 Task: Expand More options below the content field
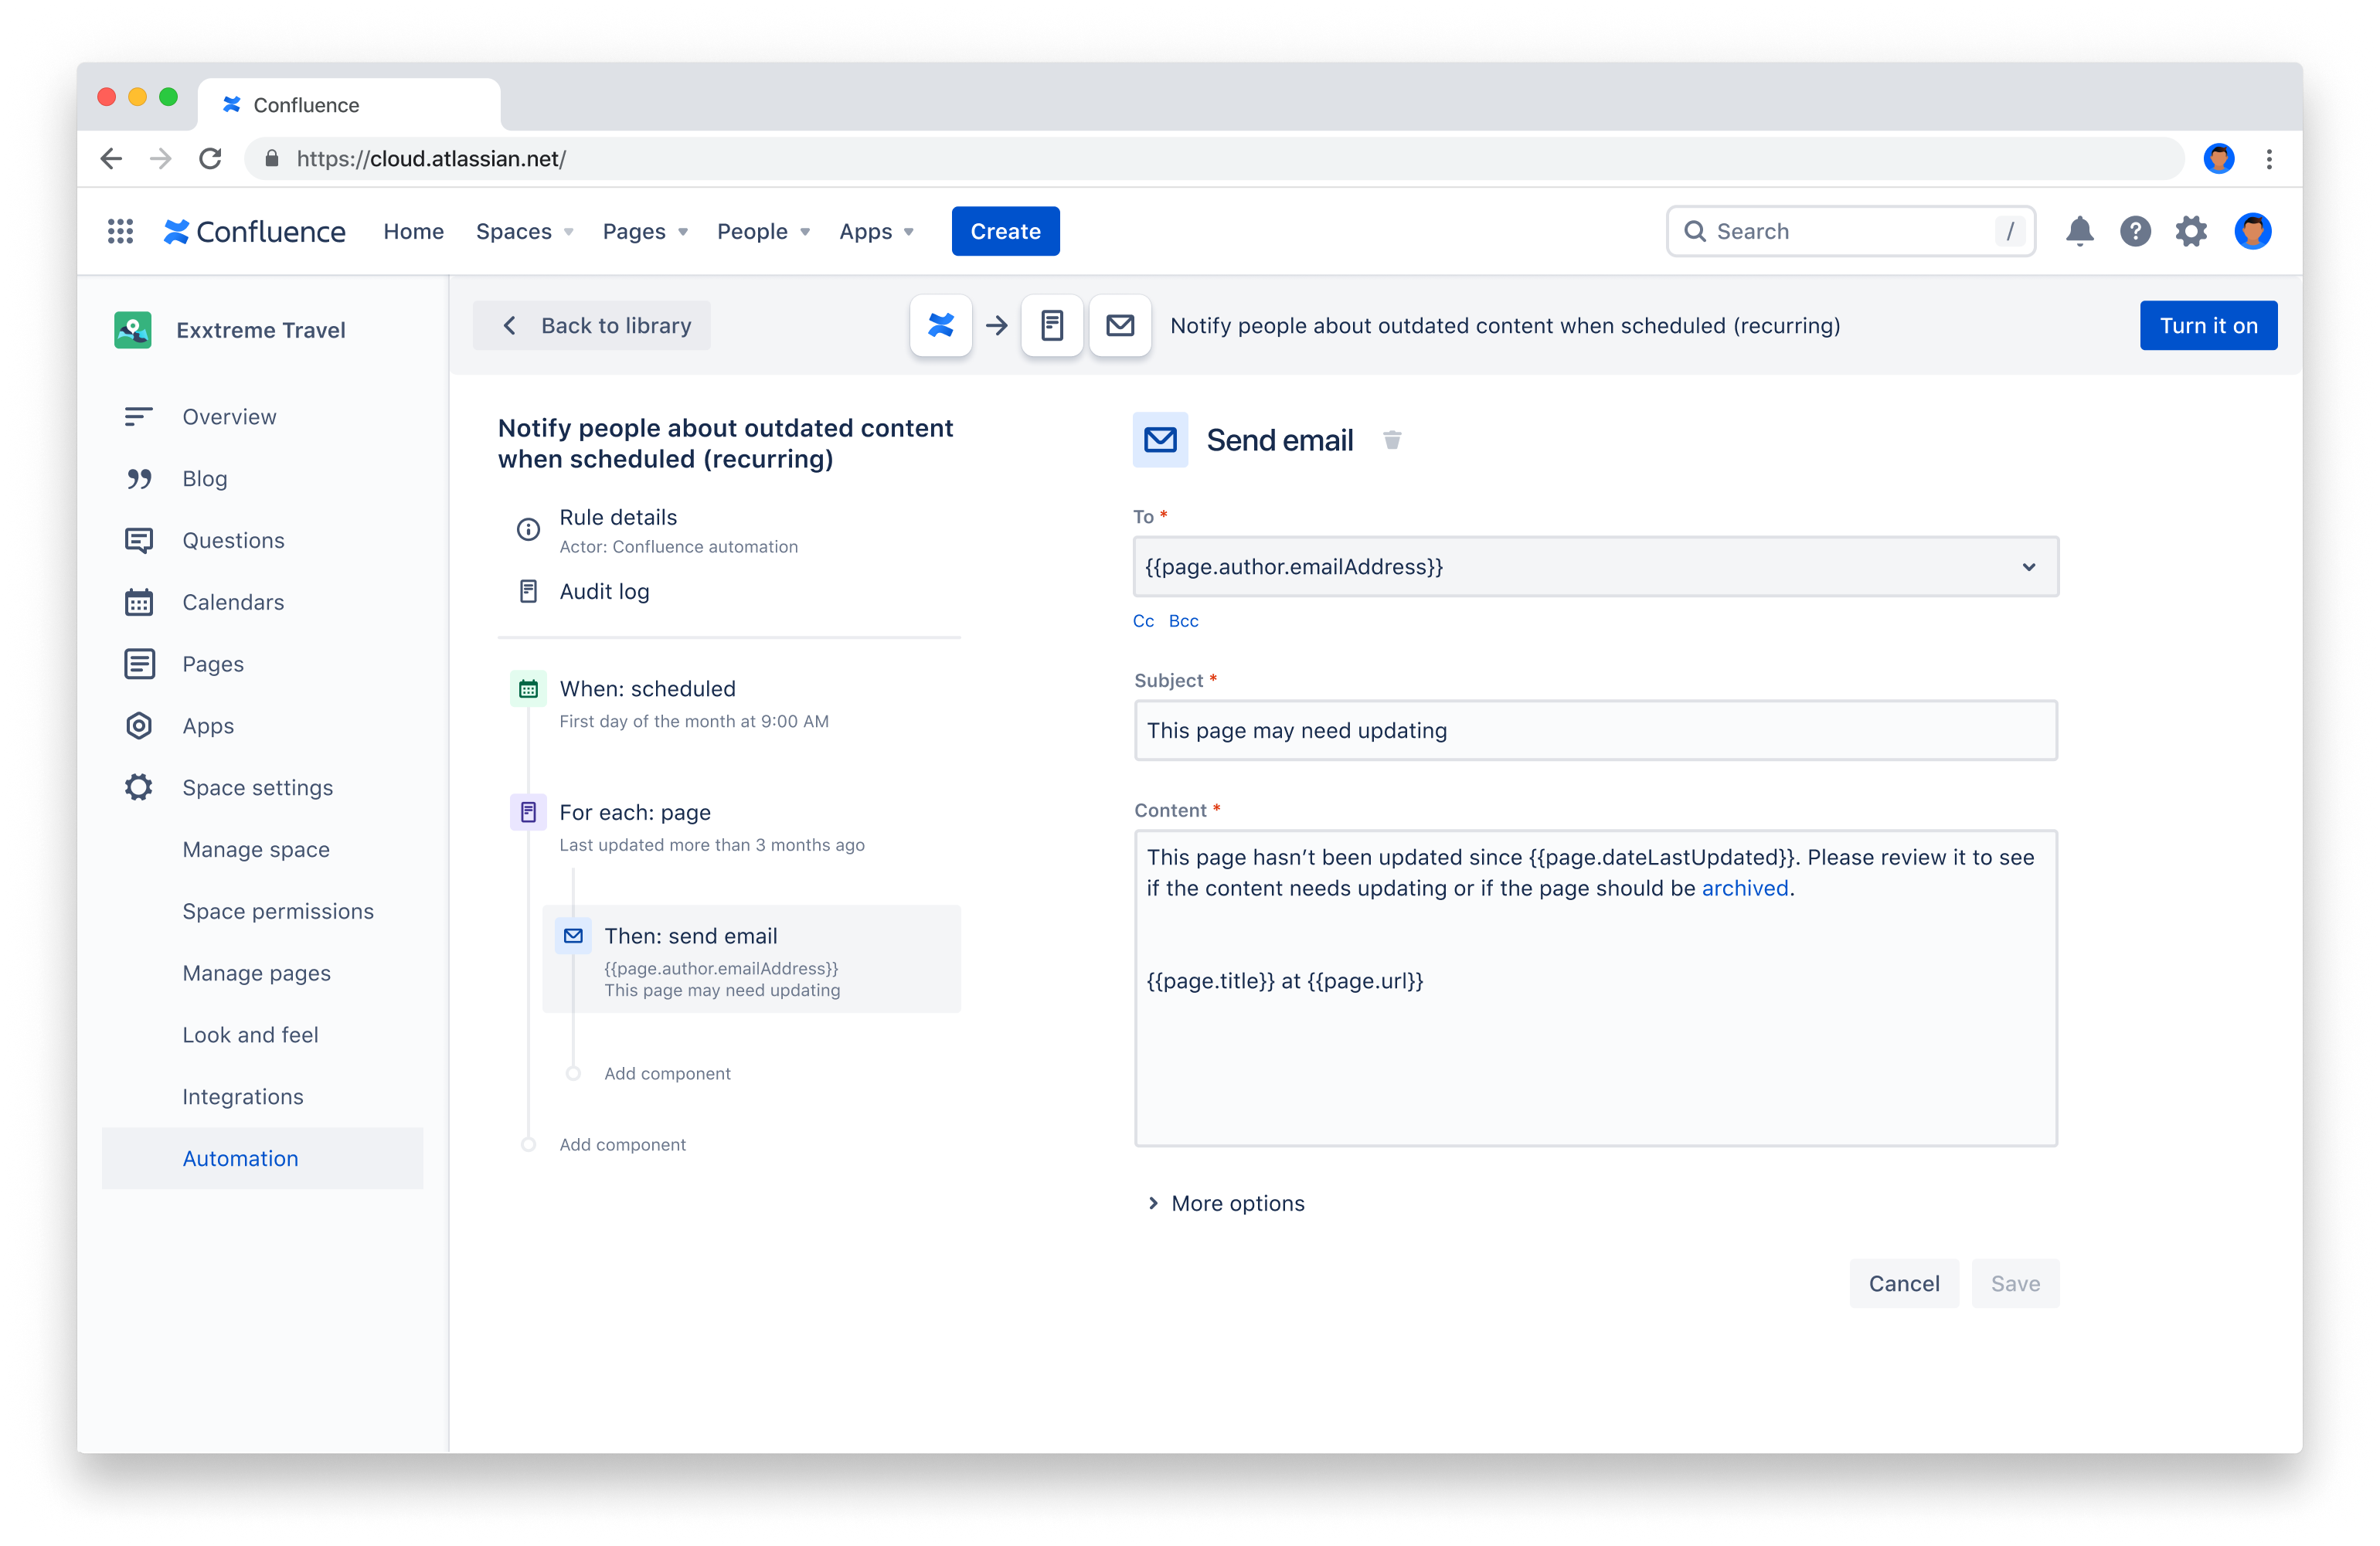click(1237, 1203)
